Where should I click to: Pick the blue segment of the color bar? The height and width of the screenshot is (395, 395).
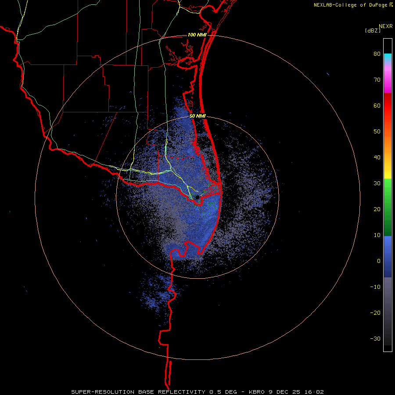[388, 257]
